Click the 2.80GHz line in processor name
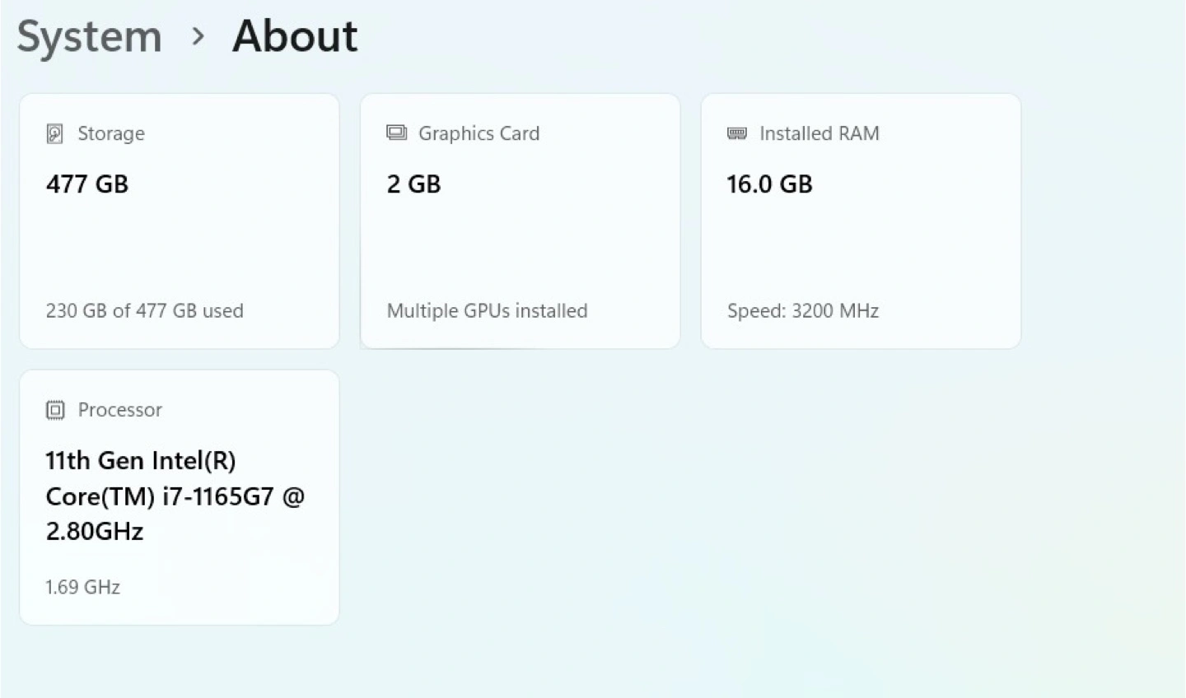This screenshot has width=1186, height=698. click(x=95, y=532)
